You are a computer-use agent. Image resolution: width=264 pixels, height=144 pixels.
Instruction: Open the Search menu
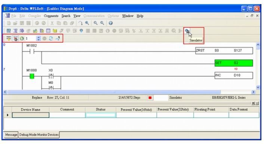tap(66, 16)
